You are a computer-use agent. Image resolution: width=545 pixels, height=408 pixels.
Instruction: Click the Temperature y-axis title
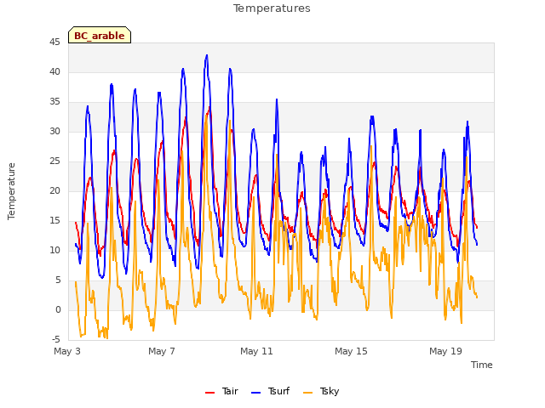(11, 191)
